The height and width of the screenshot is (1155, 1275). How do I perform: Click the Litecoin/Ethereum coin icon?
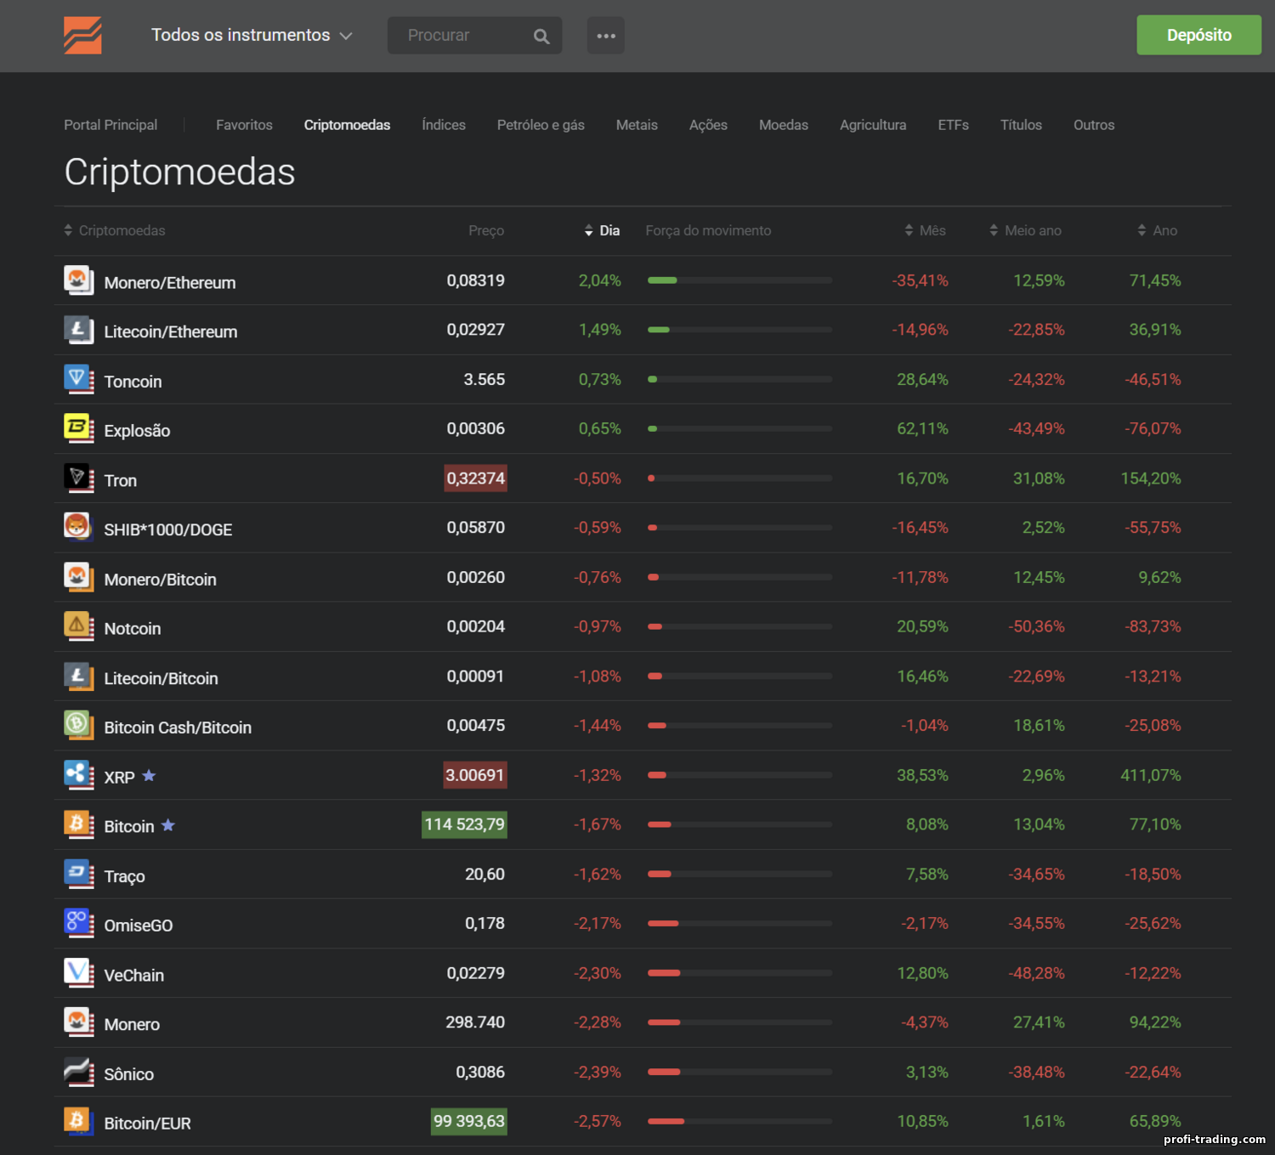79,330
